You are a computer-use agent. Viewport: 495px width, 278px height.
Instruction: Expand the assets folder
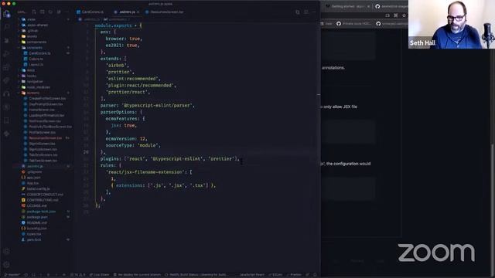tap(32, 36)
